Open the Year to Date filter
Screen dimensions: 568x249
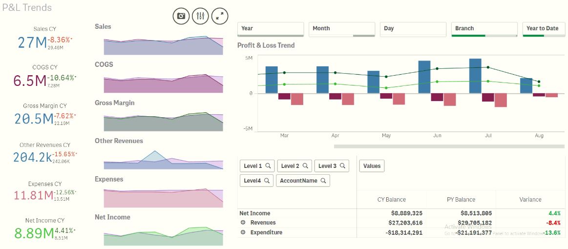pyautogui.click(x=544, y=29)
